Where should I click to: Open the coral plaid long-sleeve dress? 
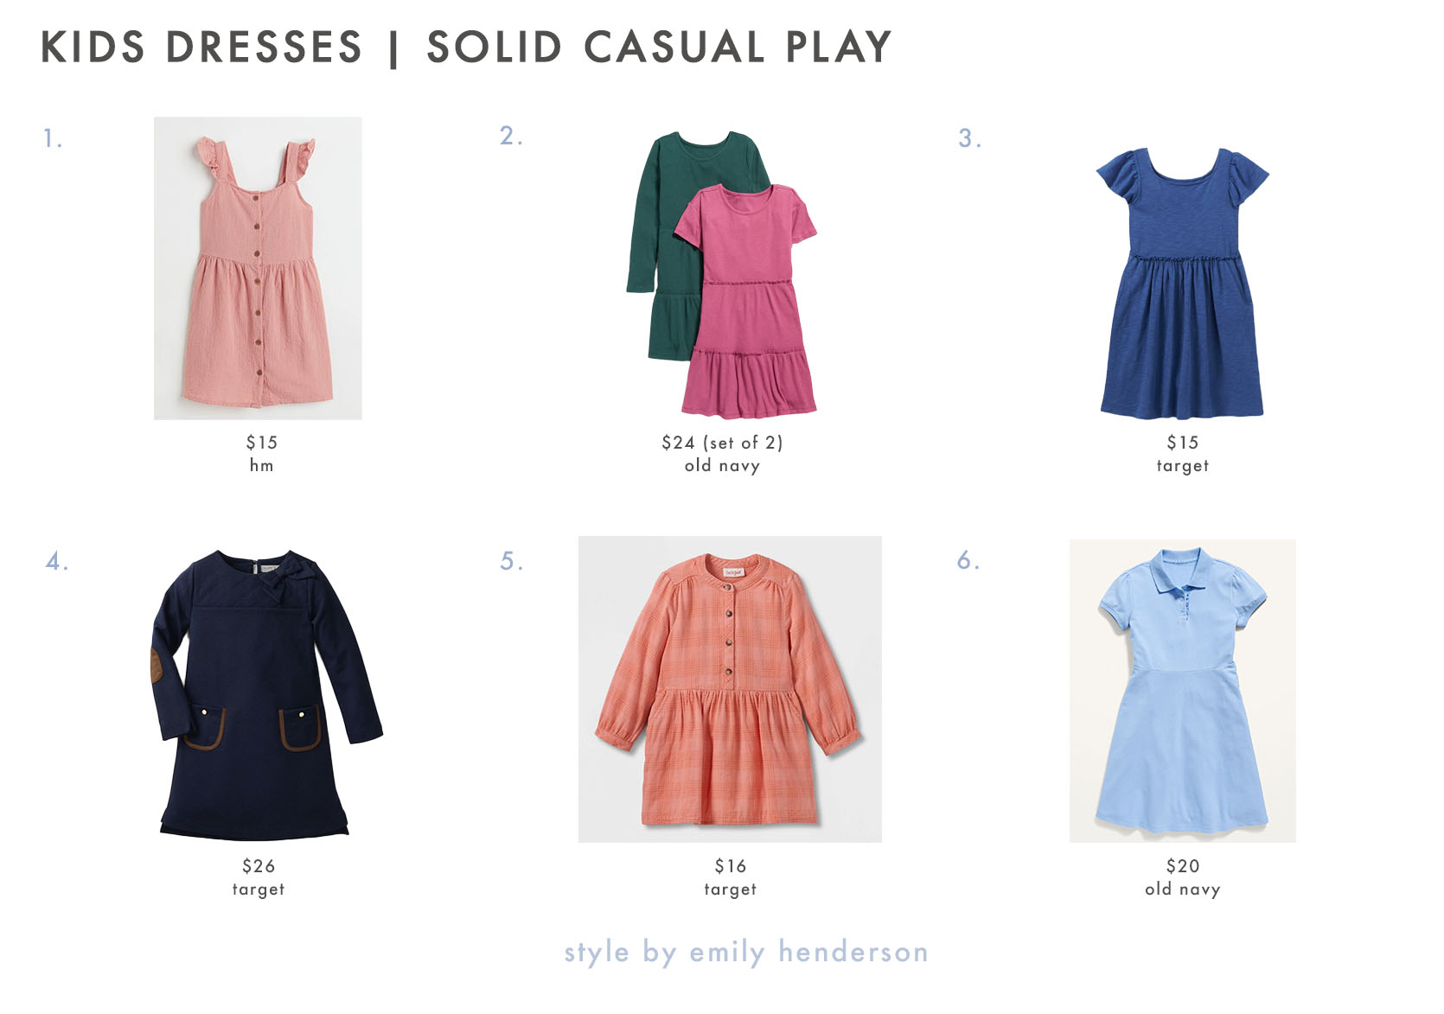730,689
